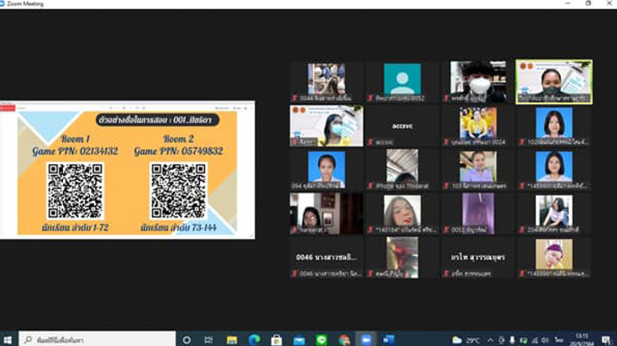
Task: Click the caption ending "1-72" under Room 1
Action: pos(75,228)
